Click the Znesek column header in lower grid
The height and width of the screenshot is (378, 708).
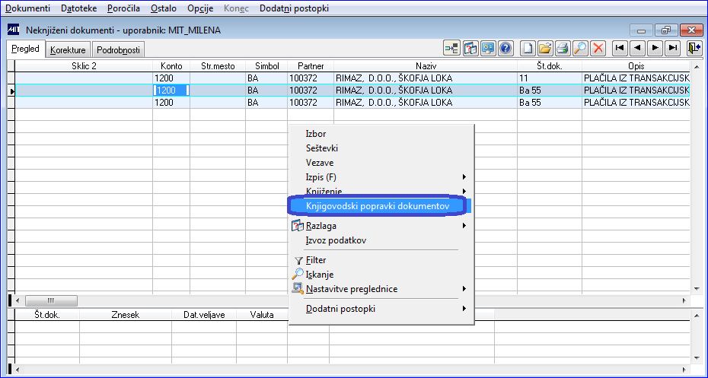coord(126,315)
